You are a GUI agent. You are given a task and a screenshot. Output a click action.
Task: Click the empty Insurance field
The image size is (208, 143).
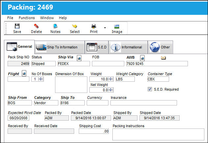tap(144, 103)
